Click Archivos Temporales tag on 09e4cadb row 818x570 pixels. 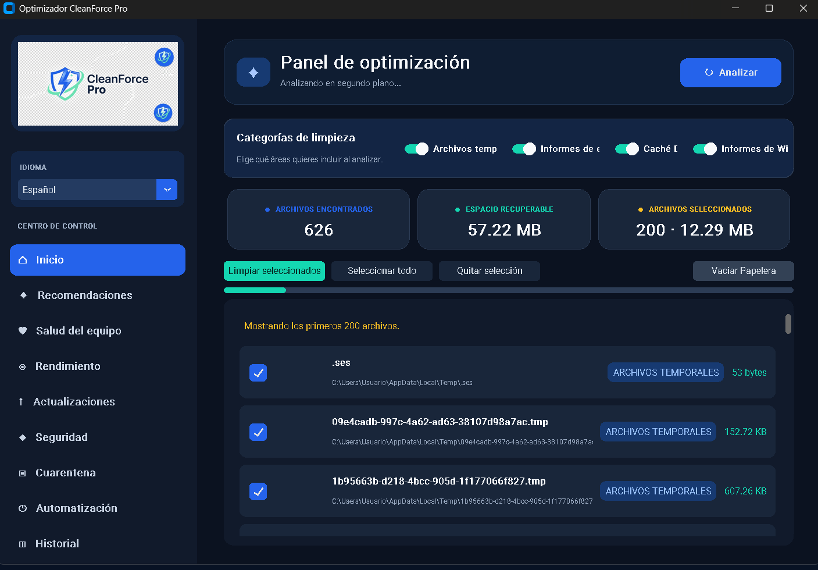[x=658, y=432]
